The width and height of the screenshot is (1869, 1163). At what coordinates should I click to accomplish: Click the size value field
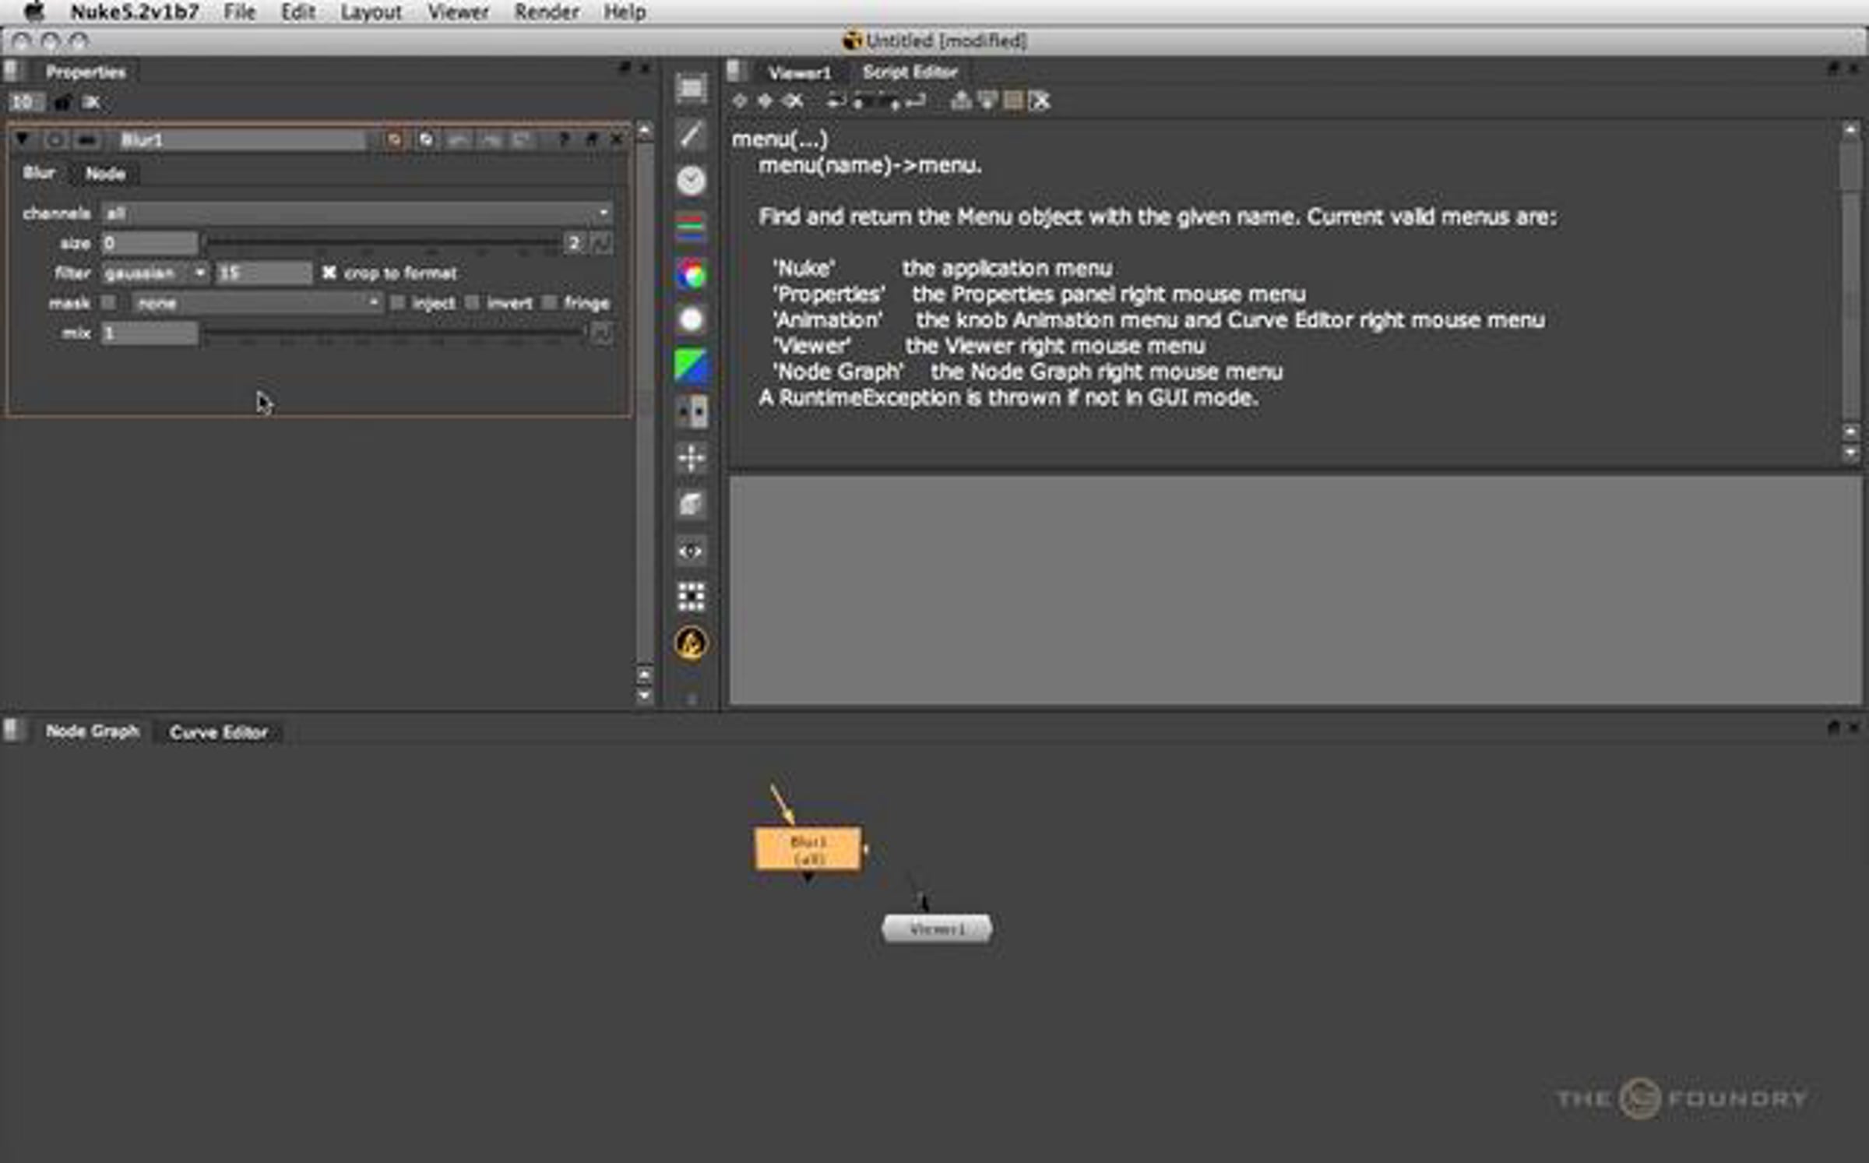coord(150,243)
